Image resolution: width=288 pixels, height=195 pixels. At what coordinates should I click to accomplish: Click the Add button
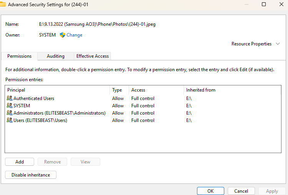click(x=20, y=162)
